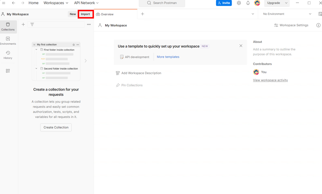The height and width of the screenshot is (194, 322).
Task: Advance sample preview with right chevron
Action: pyautogui.click(x=86, y=61)
